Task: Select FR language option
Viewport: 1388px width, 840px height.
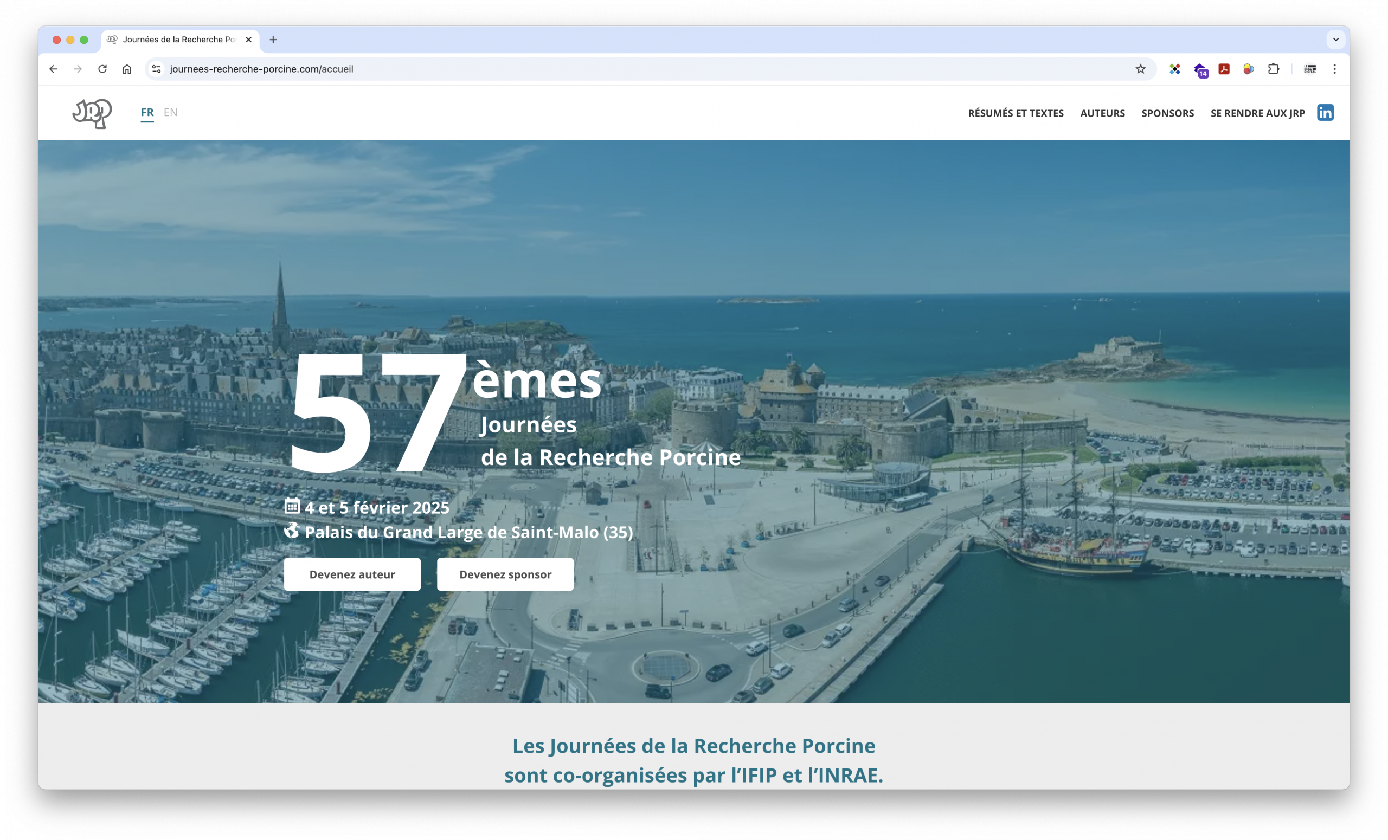Action: pos(147,113)
